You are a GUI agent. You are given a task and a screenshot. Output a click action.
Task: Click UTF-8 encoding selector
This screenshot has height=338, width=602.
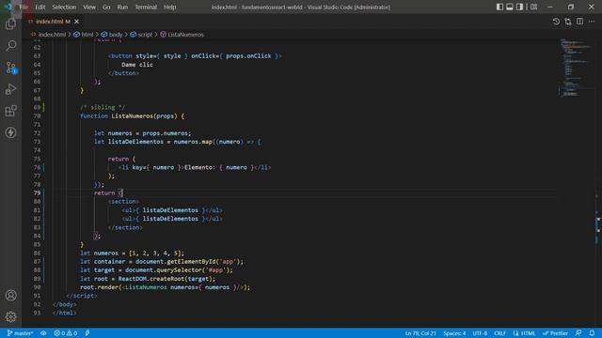(x=480, y=333)
